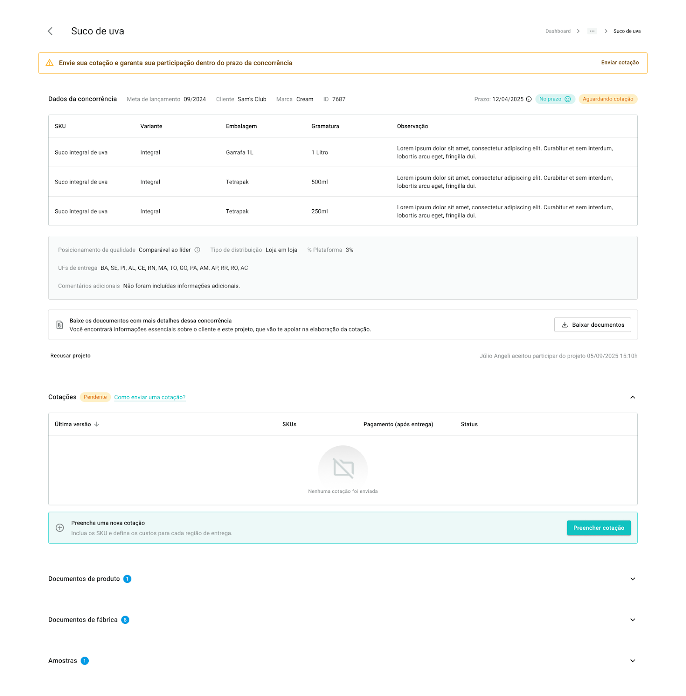Expand Documentos de fábrica section
Viewport: 686px width, 696px height.
(x=632, y=620)
